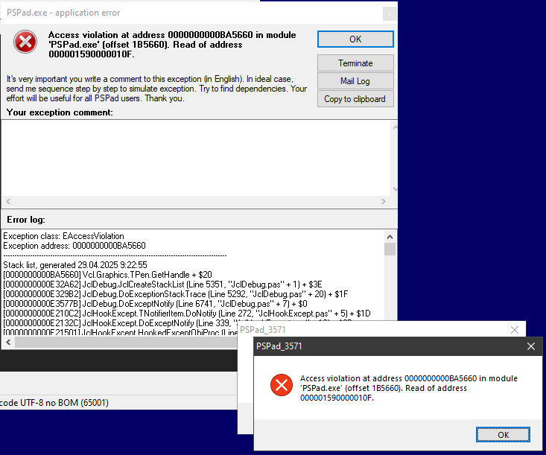Click Copy to clipboard button

tap(355, 99)
